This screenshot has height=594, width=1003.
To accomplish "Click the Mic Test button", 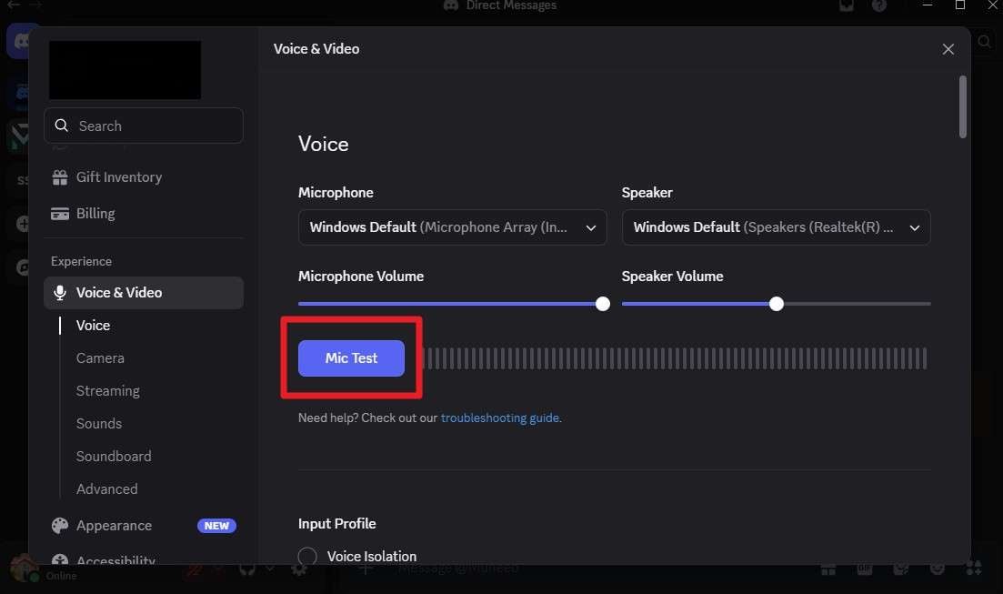I will point(351,358).
